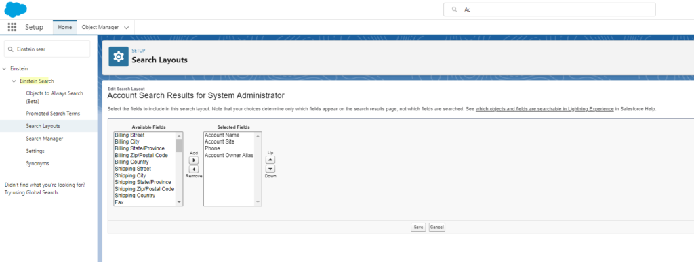This screenshot has height=262, width=694.
Task: Open Promoted Search Terms
Action: (53, 114)
